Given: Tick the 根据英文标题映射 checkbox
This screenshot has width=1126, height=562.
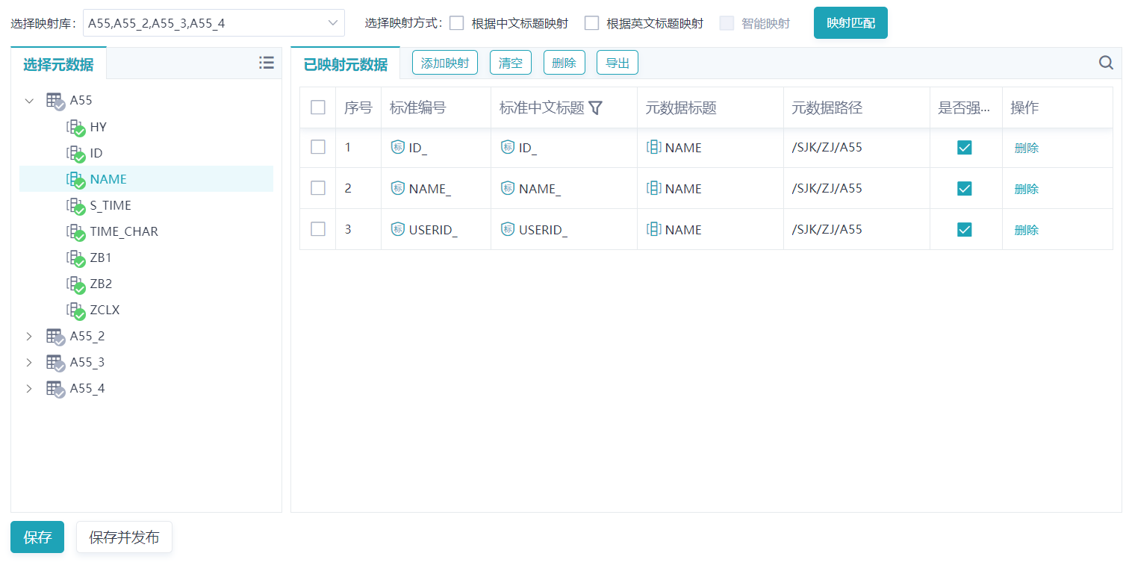Looking at the screenshot, I should point(591,23).
